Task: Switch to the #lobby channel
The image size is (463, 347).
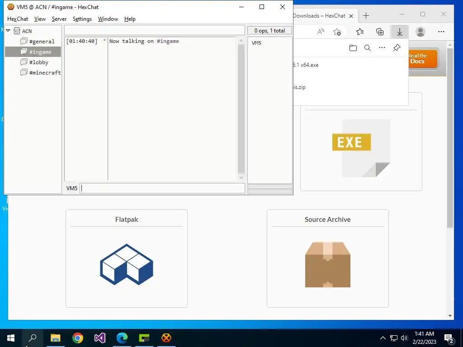Action: point(39,62)
